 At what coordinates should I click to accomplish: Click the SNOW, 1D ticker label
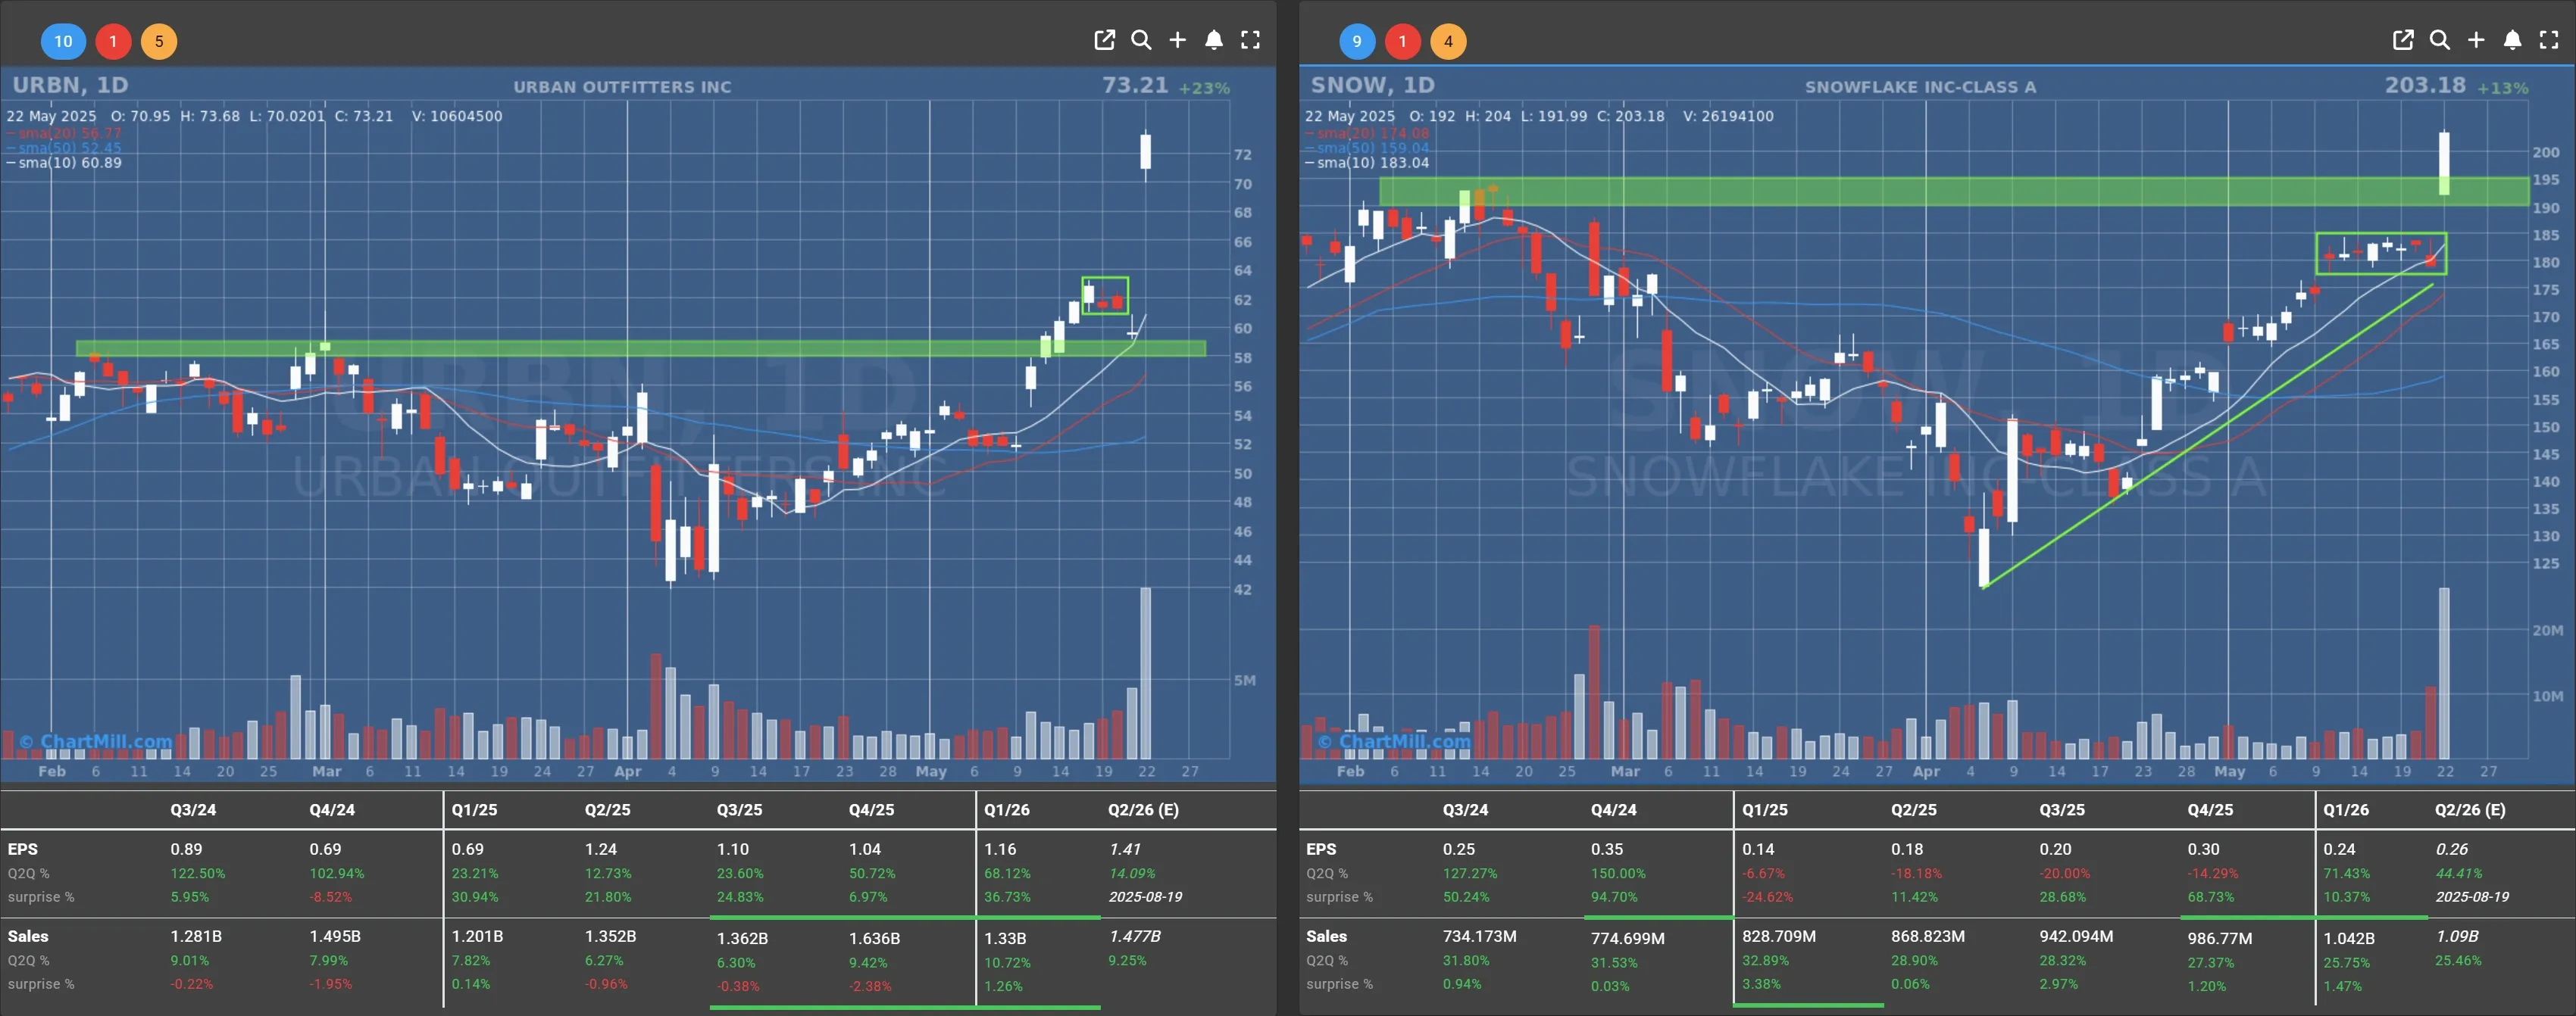1373,85
